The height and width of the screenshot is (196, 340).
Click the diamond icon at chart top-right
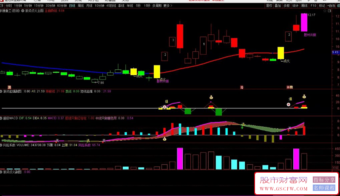click(x=325, y=11)
